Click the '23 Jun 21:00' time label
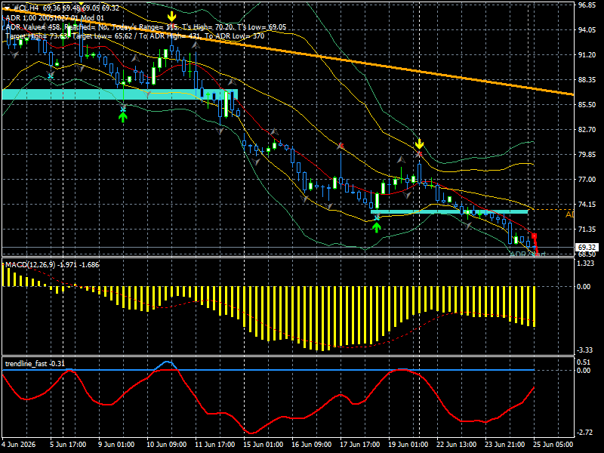The width and height of the screenshot is (604, 453). 504,445
